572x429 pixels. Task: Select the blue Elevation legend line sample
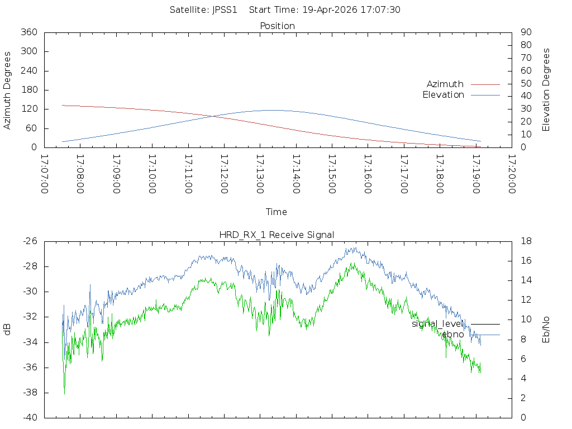(x=485, y=95)
